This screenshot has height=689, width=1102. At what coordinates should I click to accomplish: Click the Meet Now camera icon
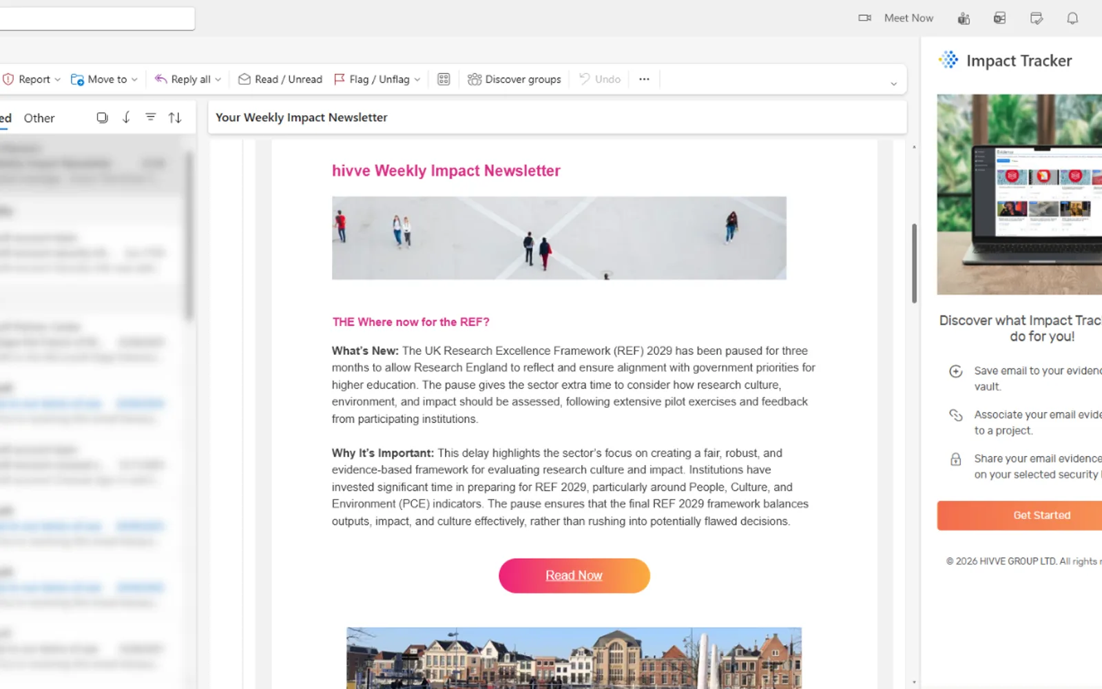click(864, 18)
